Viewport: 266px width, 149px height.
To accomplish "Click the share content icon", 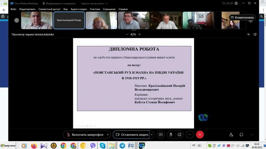I will tap(161, 135).
